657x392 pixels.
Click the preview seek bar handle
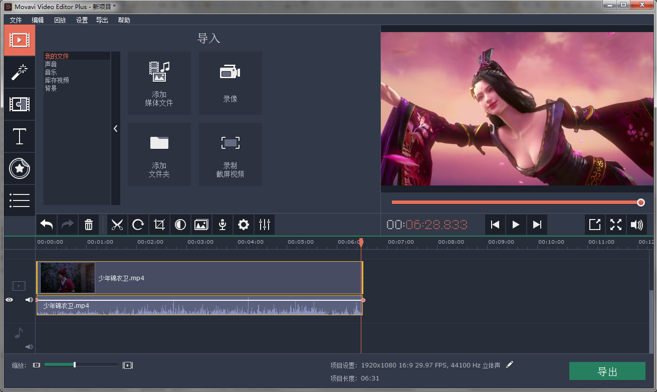click(x=641, y=203)
